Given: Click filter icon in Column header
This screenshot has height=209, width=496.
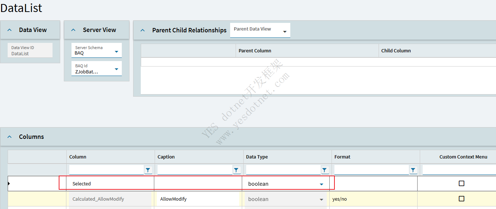Looking at the screenshot, I should tap(148, 170).
